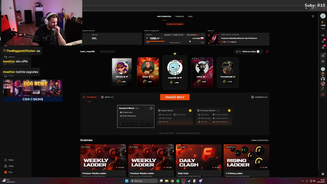Open the notifications bell in right sidebar
This screenshot has width=327, height=184.
(323, 41)
